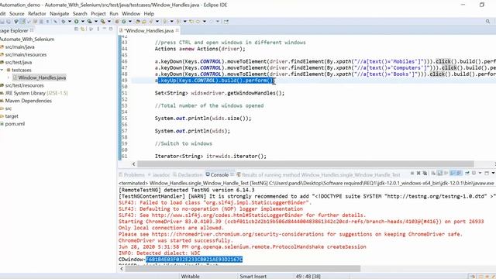The width and height of the screenshot is (496, 279).
Task: Collapse all in Package Explorer toolbar
Action: [x=76, y=29]
